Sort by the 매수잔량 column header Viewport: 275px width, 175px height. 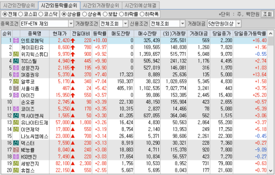tap(147, 34)
